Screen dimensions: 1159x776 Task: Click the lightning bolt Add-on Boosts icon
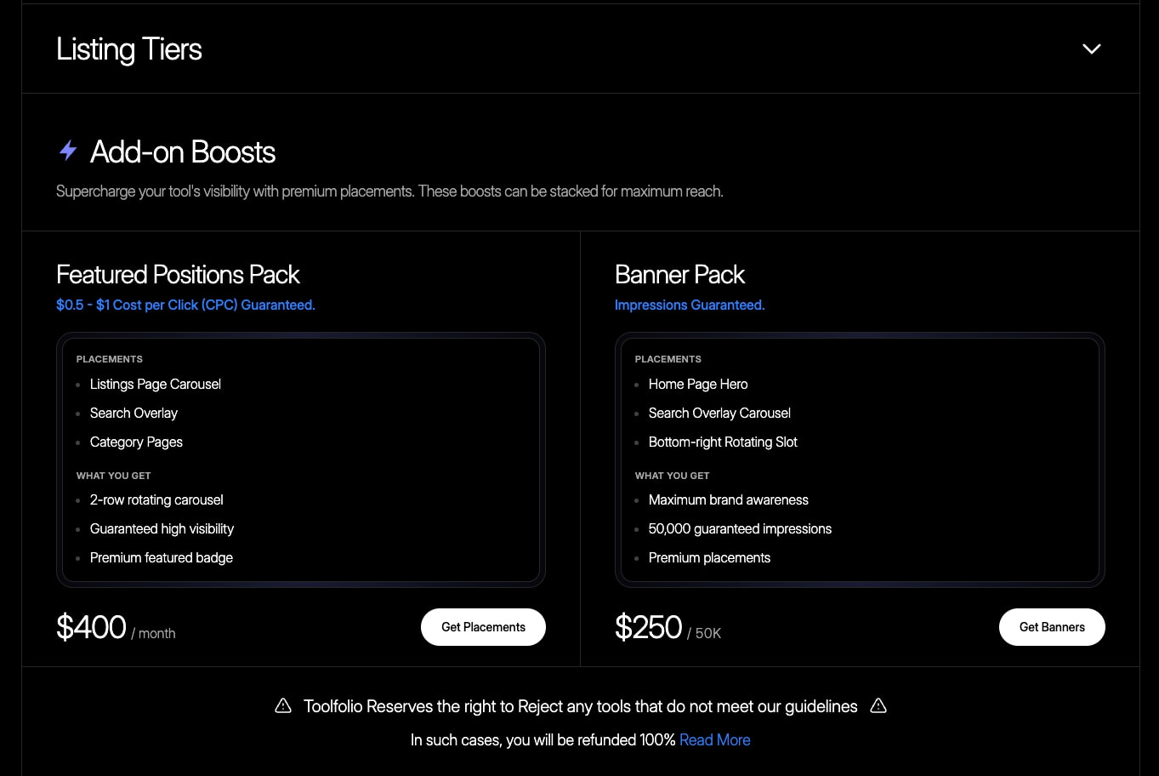68,151
